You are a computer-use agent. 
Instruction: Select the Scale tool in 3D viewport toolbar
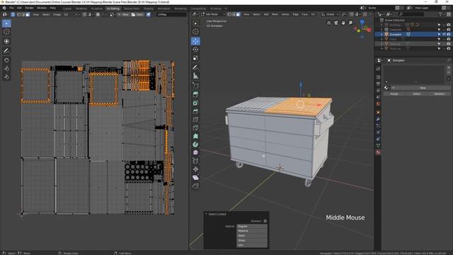pos(195,58)
